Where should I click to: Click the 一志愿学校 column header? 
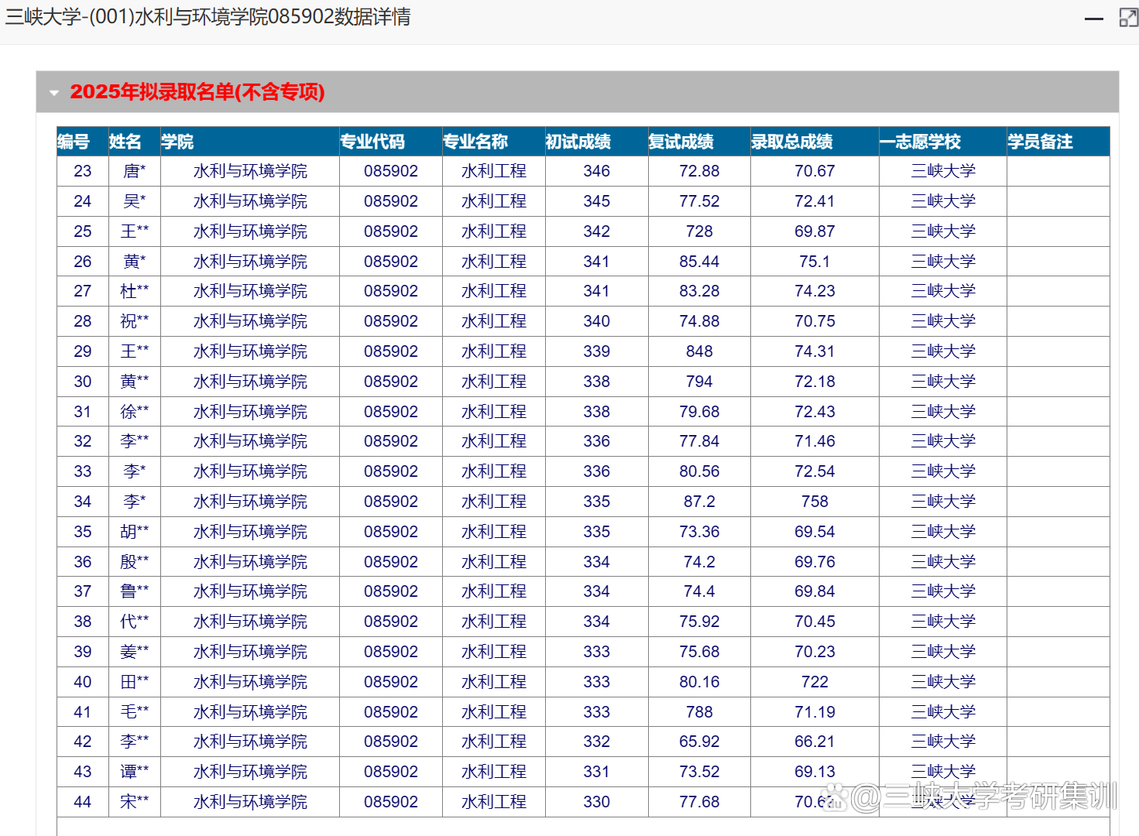point(920,141)
